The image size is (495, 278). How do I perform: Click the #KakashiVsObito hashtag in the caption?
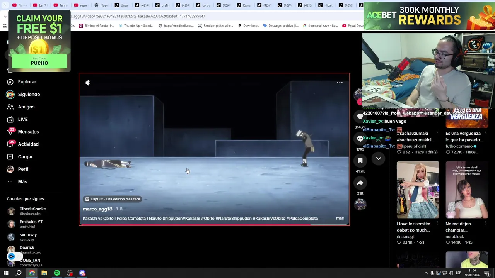(269, 218)
